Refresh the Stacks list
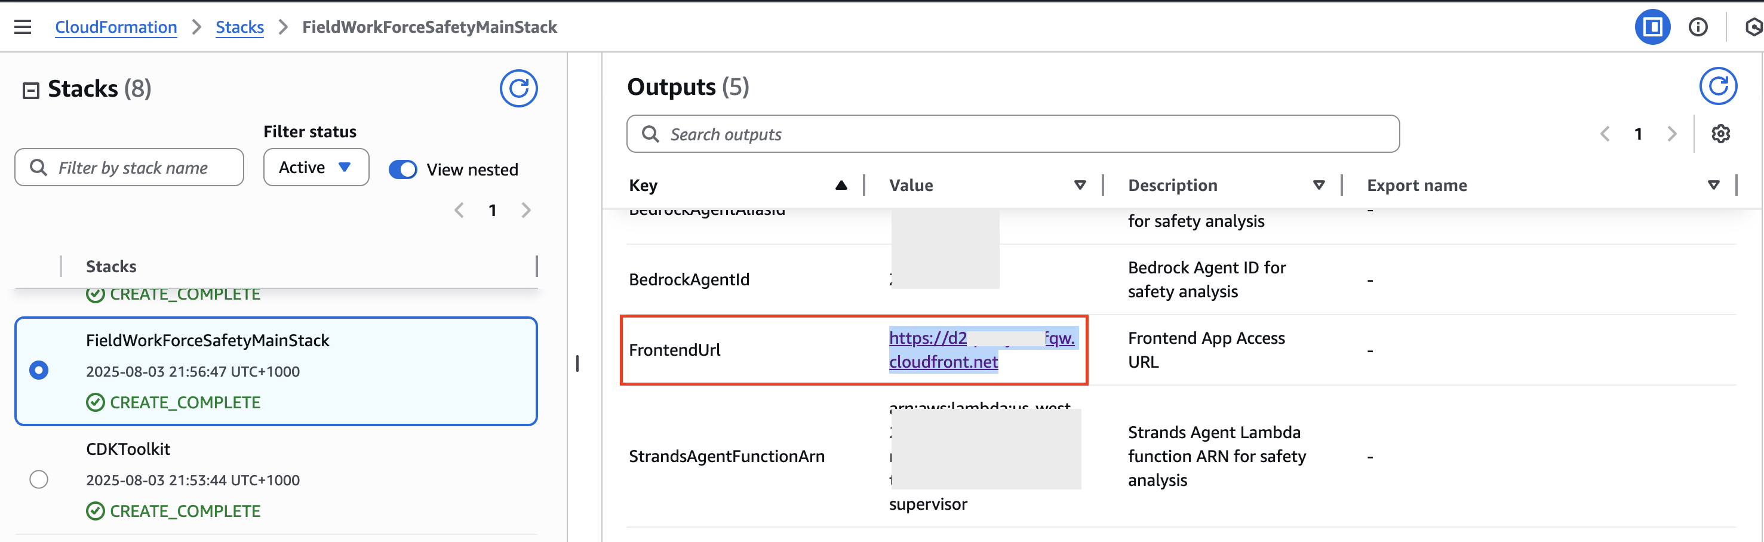The height and width of the screenshot is (542, 1764). pyautogui.click(x=518, y=89)
